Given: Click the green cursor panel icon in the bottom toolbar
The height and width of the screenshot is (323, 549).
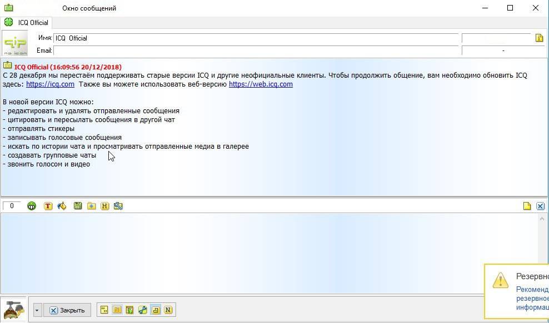Looking at the screenshot, I should pos(129,310).
